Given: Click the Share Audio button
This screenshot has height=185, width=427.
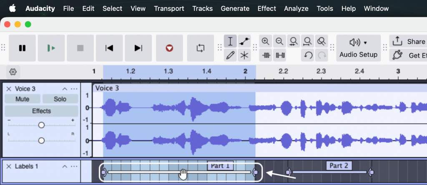Looking at the screenshot, I should (409, 42).
